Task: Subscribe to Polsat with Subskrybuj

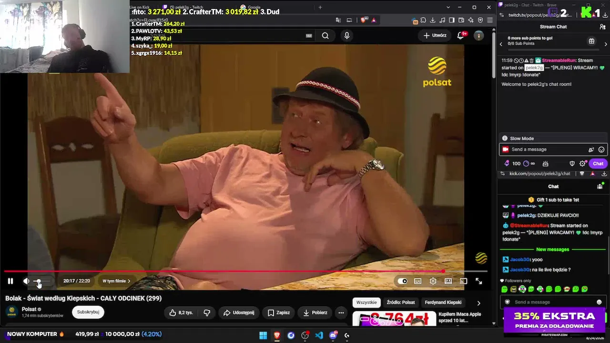Action: click(88, 312)
